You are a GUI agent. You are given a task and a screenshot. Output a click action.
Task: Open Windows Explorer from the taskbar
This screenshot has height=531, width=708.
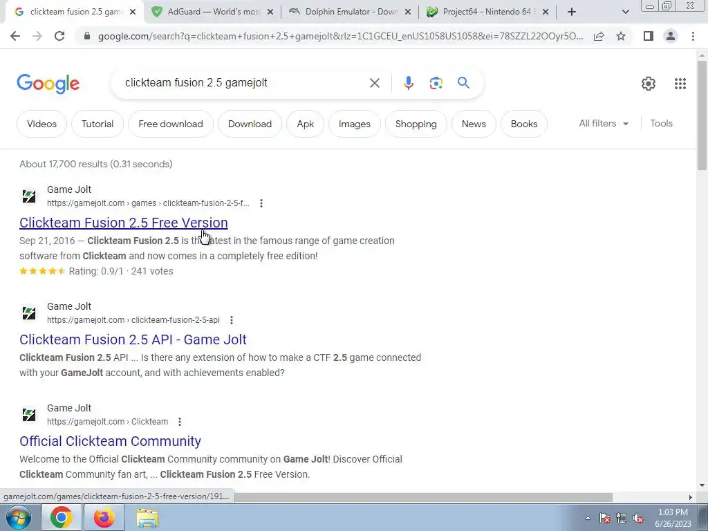click(147, 518)
